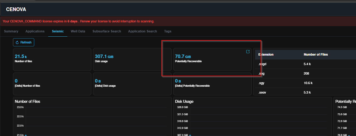Select the 21.5 k Number of files card

point(52,59)
